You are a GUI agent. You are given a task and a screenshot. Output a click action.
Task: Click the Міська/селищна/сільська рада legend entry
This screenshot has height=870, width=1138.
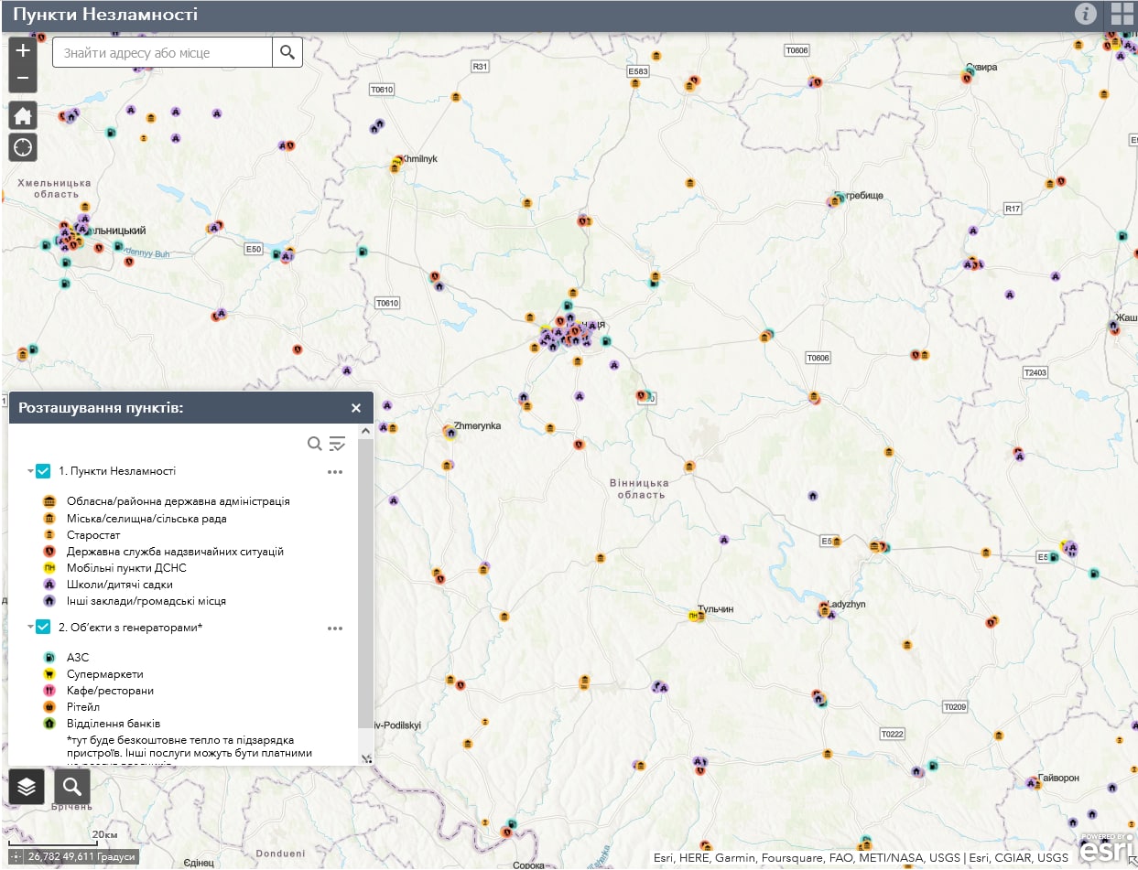point(146,519)
